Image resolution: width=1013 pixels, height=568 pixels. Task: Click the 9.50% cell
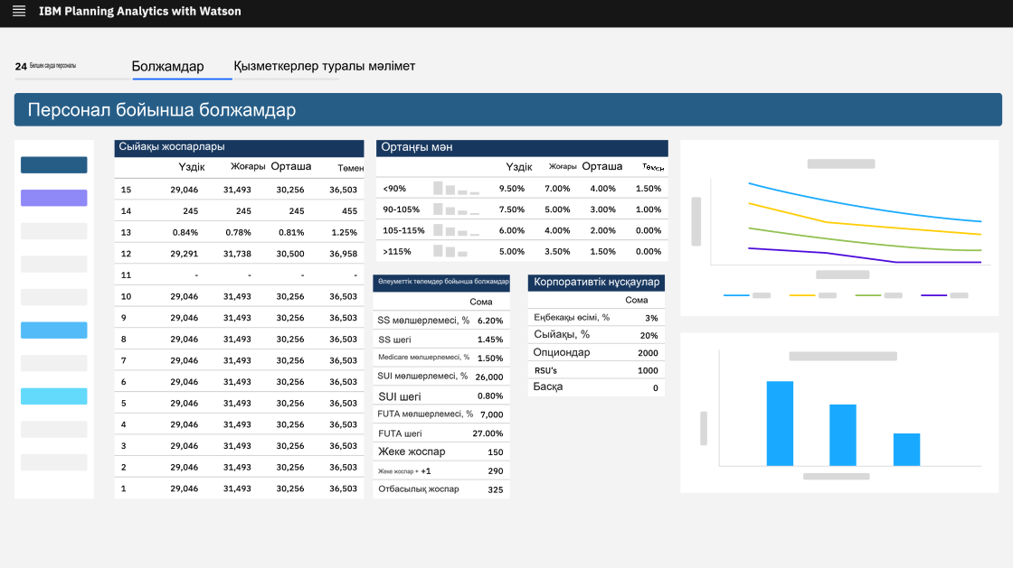pyautogui.click(x=512, y=188)
